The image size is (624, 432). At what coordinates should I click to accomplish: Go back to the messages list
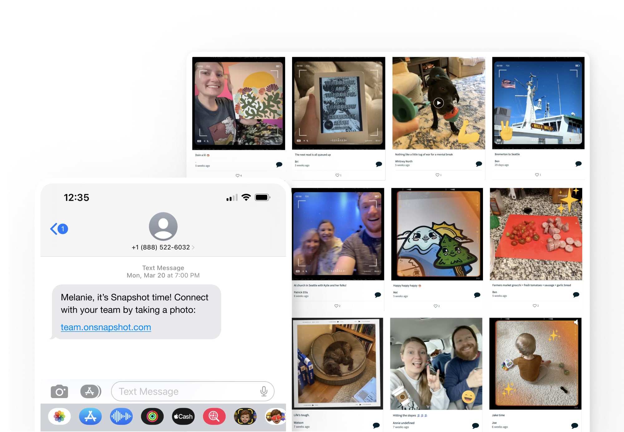tap(59, 229)
